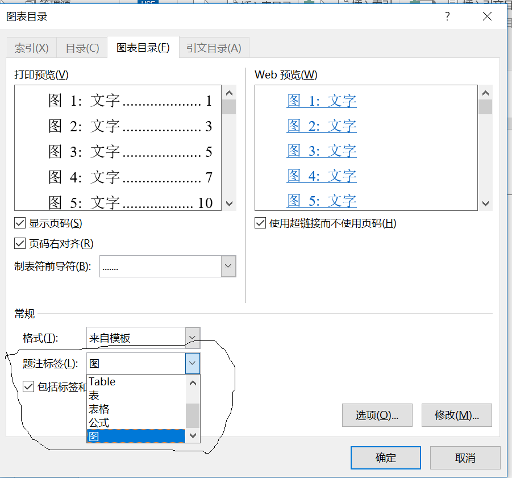Click Web preview link 图 5: 文字
The width and height of the screenshot is (512, 478).
322,201
